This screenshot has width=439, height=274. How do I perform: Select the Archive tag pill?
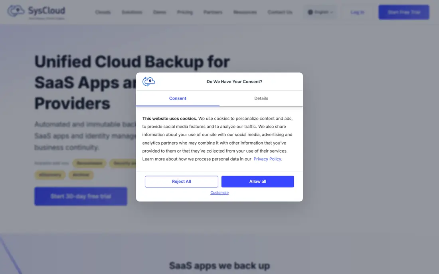(81, 175)
